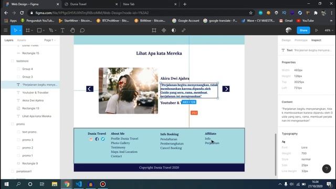
Task: Select the Rectangle shape tool
Action: [39, 30]
